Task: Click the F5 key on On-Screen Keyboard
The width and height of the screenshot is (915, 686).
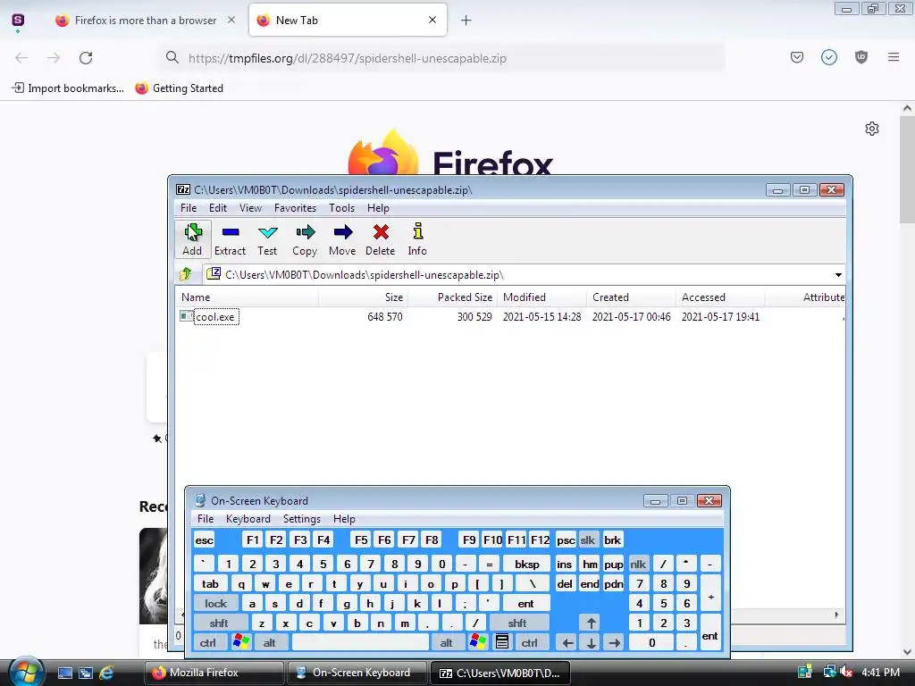Action: click(x=361, y=540)
